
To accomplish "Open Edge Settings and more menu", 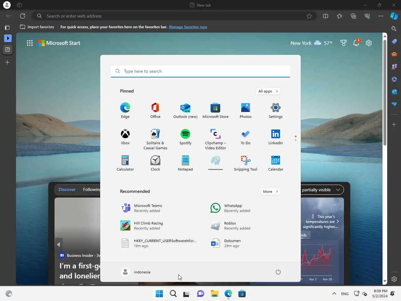I will 381,16.
